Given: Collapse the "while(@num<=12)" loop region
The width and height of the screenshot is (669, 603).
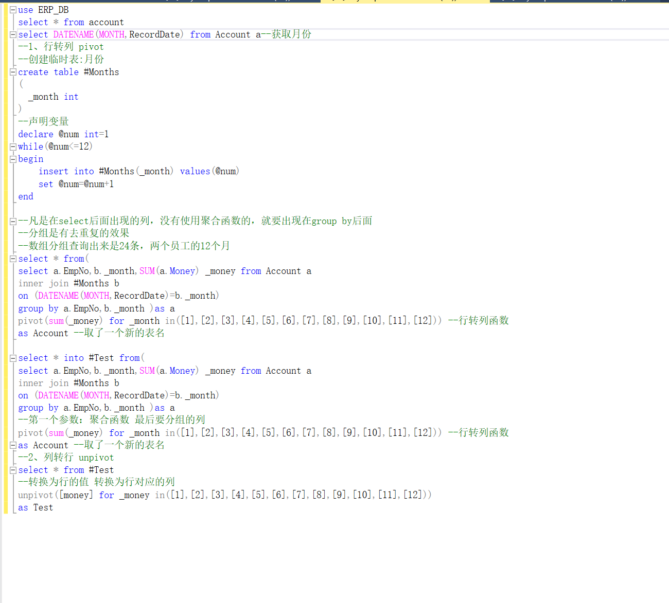Looking at the screenshot, I should (12, 146).
